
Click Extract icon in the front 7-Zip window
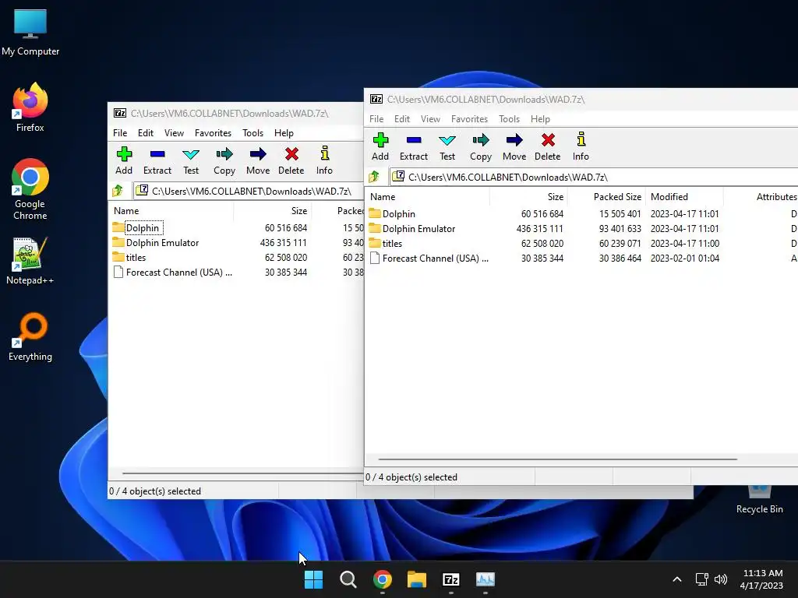click(414, 140)
